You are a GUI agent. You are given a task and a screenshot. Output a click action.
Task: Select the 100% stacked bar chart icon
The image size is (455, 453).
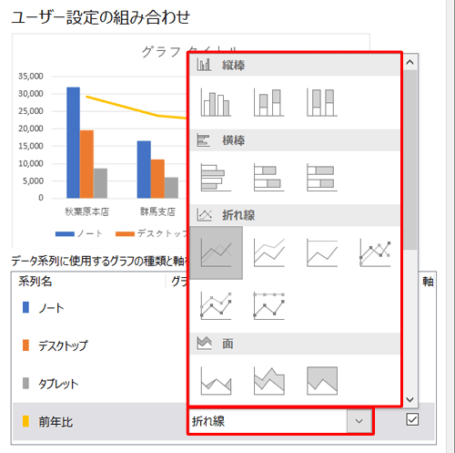(322, 178)
